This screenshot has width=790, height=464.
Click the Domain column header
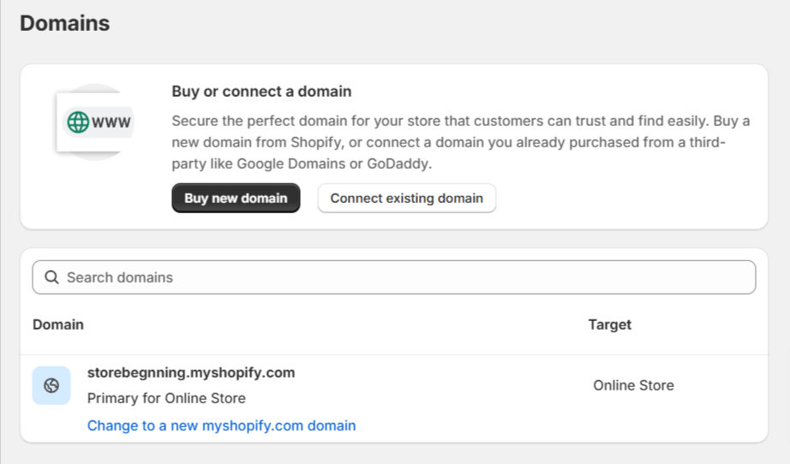[x=58, y=324]
